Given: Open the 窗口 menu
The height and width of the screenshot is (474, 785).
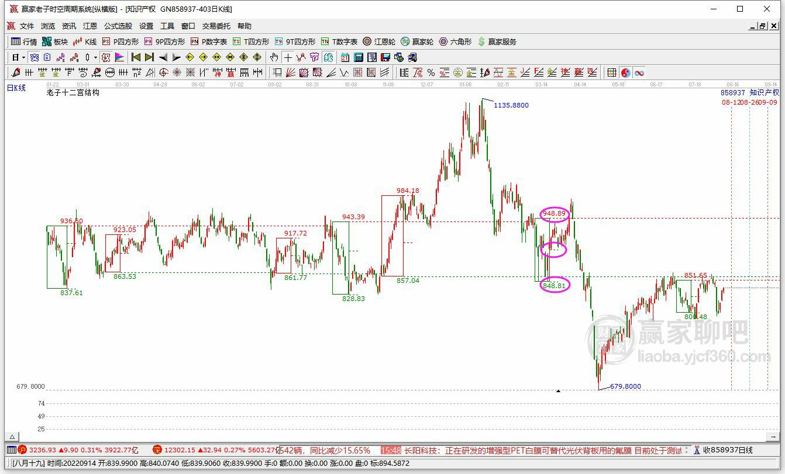Looking at the screenshot, I should tap(188, 26).
